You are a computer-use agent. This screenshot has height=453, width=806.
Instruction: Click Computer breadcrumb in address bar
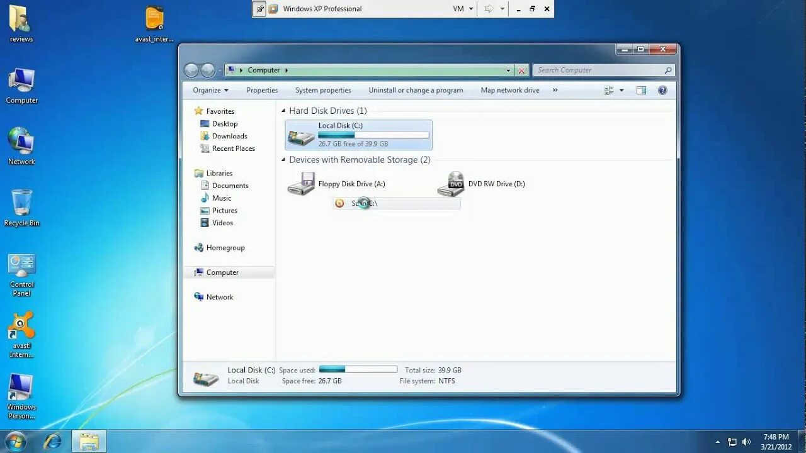point(263,70)
